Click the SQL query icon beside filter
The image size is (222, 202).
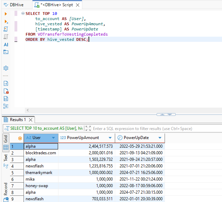7,128
